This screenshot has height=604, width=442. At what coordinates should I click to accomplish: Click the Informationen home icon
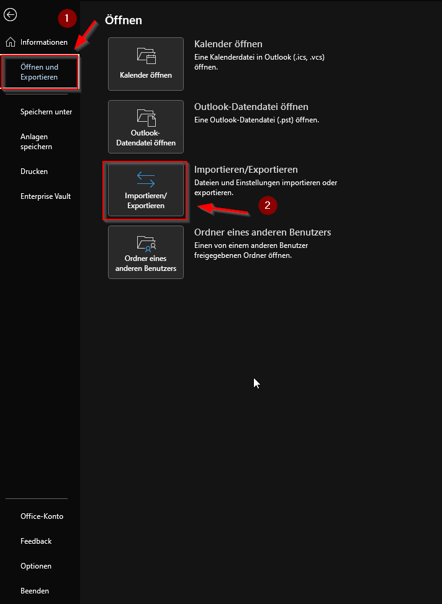pos(11,42)
